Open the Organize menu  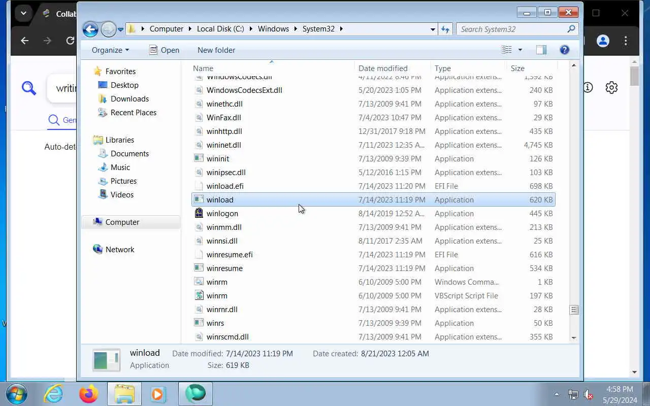click(x=110, y=50)
